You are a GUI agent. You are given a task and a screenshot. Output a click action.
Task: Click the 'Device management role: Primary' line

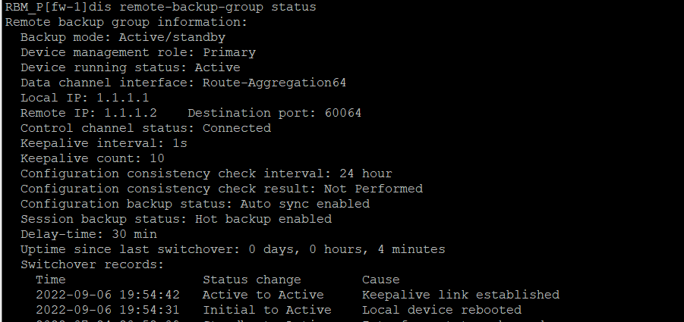137,52
